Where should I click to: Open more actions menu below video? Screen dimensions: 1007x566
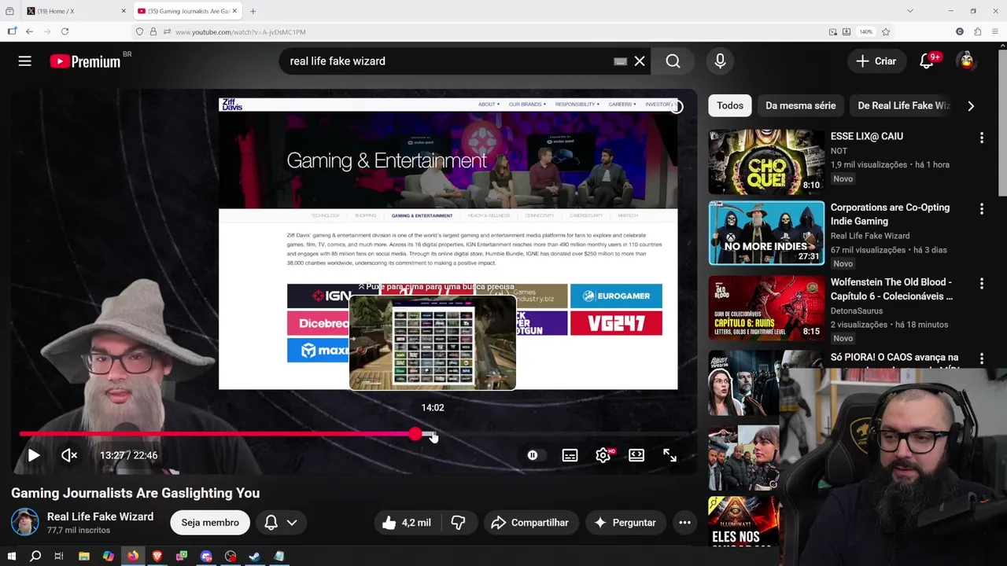click(x=684, y=523)
